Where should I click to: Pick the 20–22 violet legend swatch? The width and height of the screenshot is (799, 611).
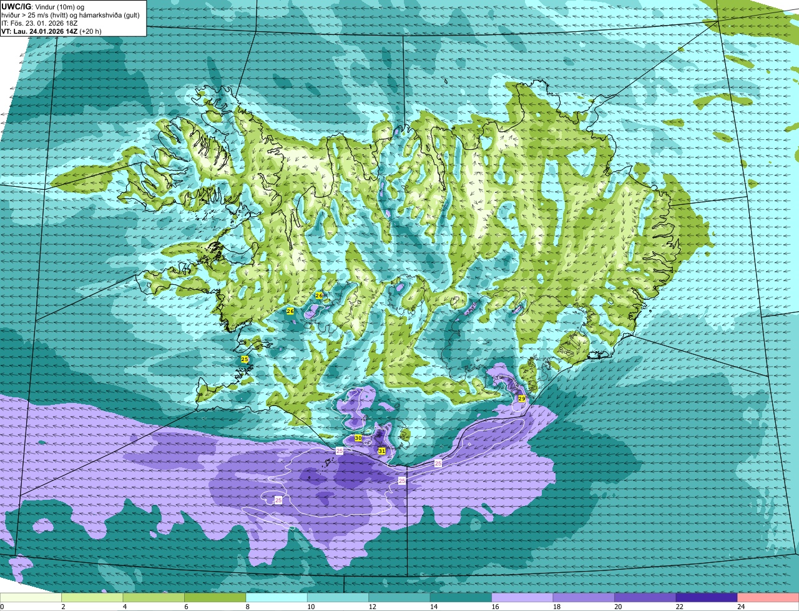click(x=645, y=598)
